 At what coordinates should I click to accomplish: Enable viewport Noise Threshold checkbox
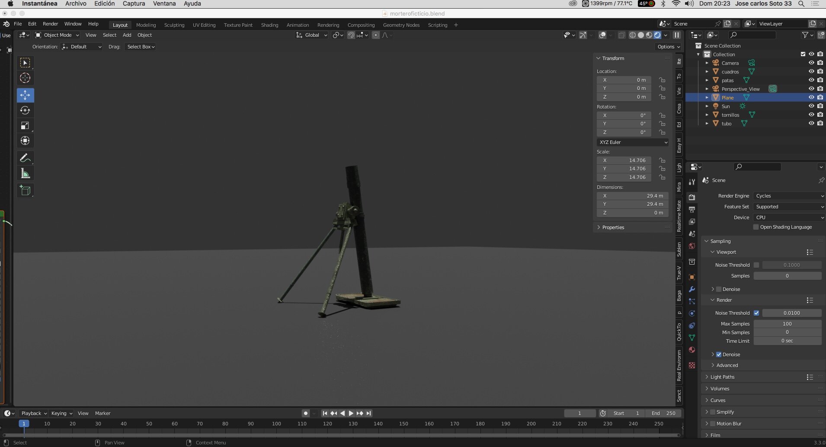(x=756, y=265)
